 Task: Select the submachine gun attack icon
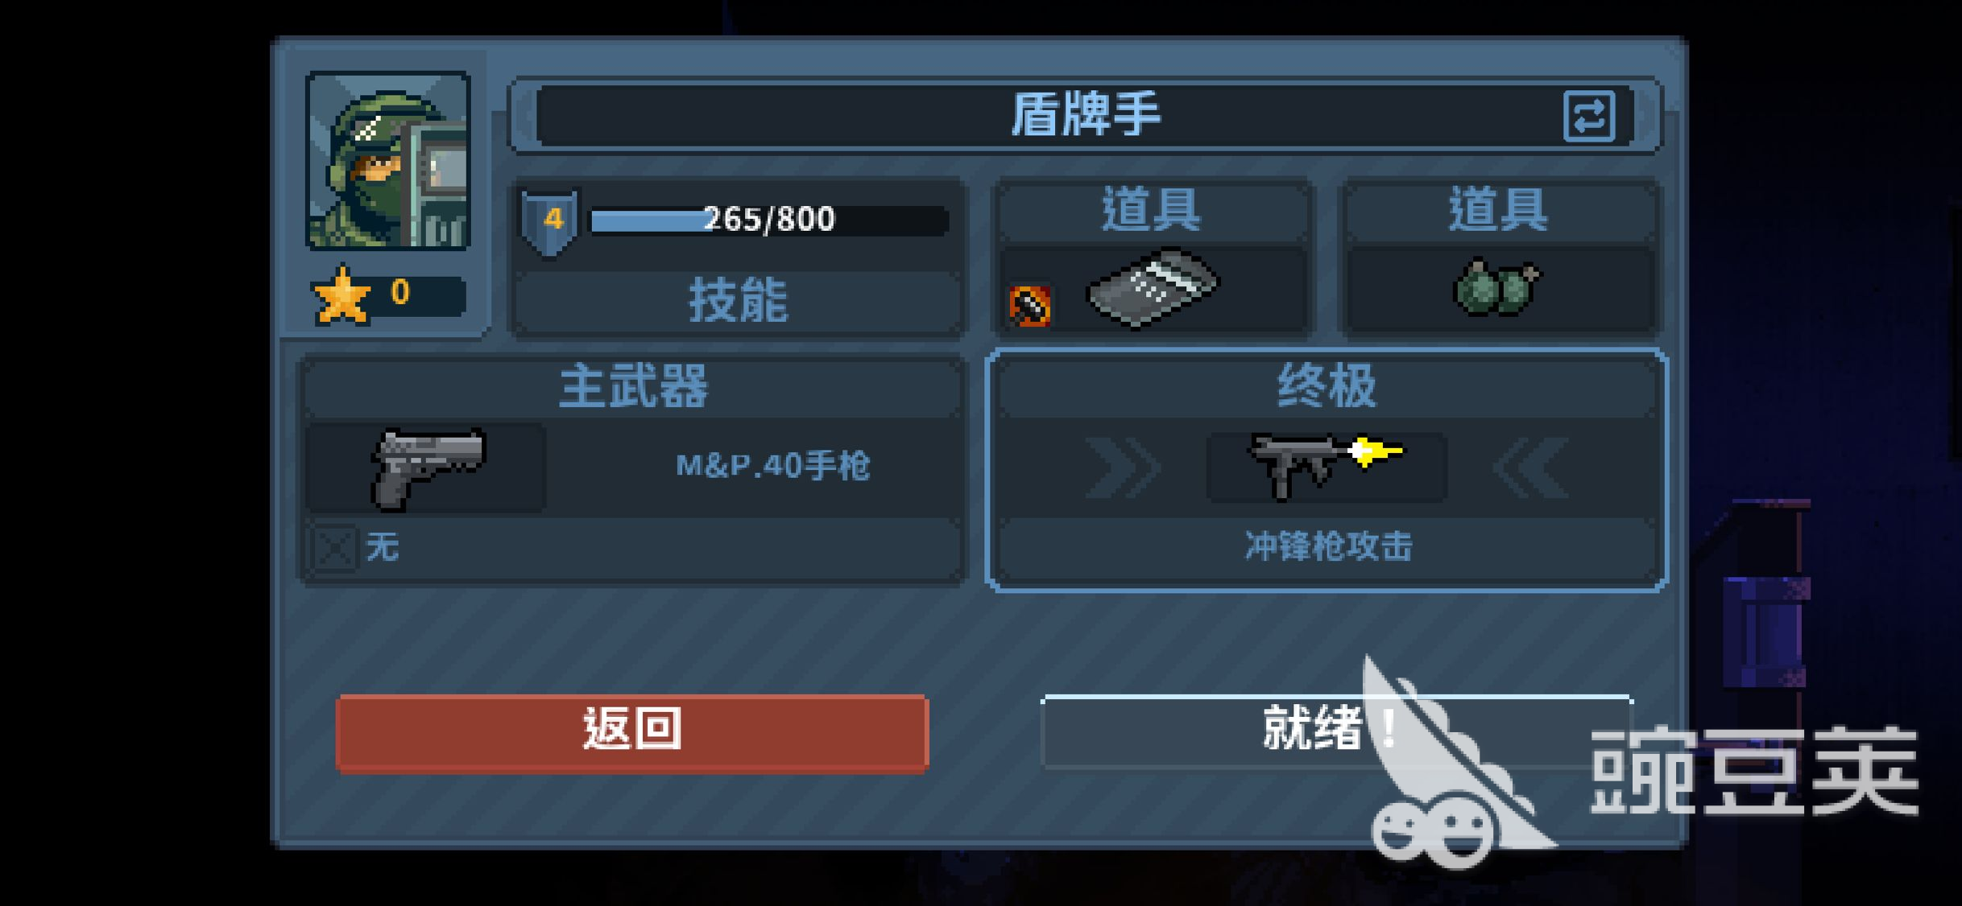[x=1327, y=467]
